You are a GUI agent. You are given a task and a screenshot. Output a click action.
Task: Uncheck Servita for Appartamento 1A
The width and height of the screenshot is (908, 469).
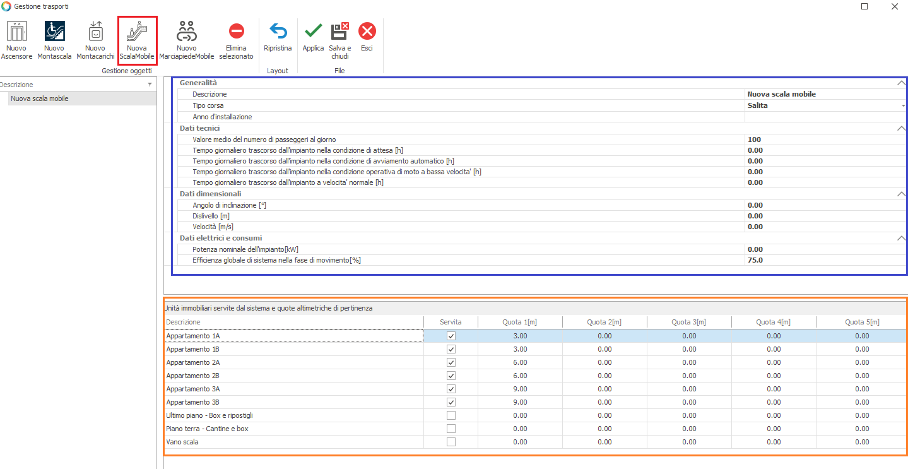[x=451, y=336]
